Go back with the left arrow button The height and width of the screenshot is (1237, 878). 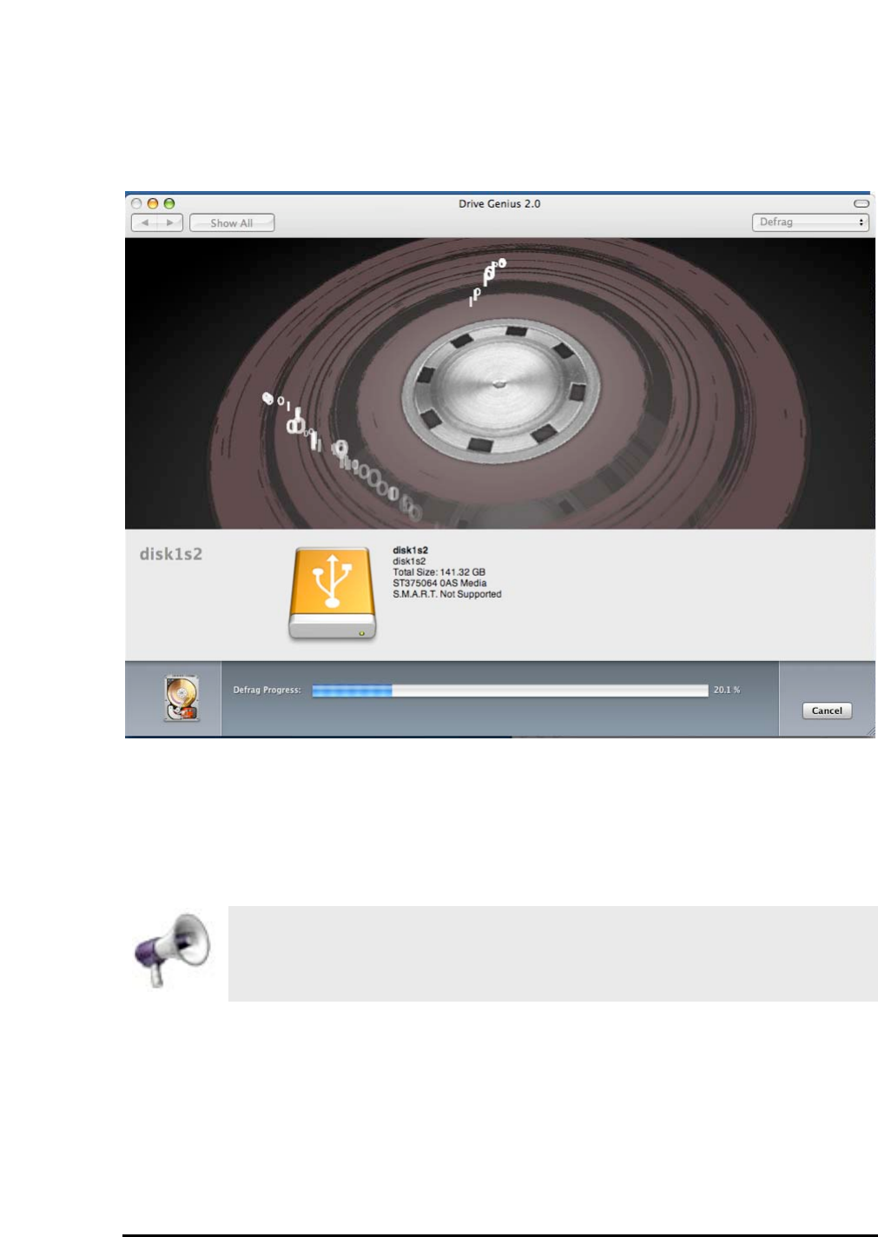[144, 223]
